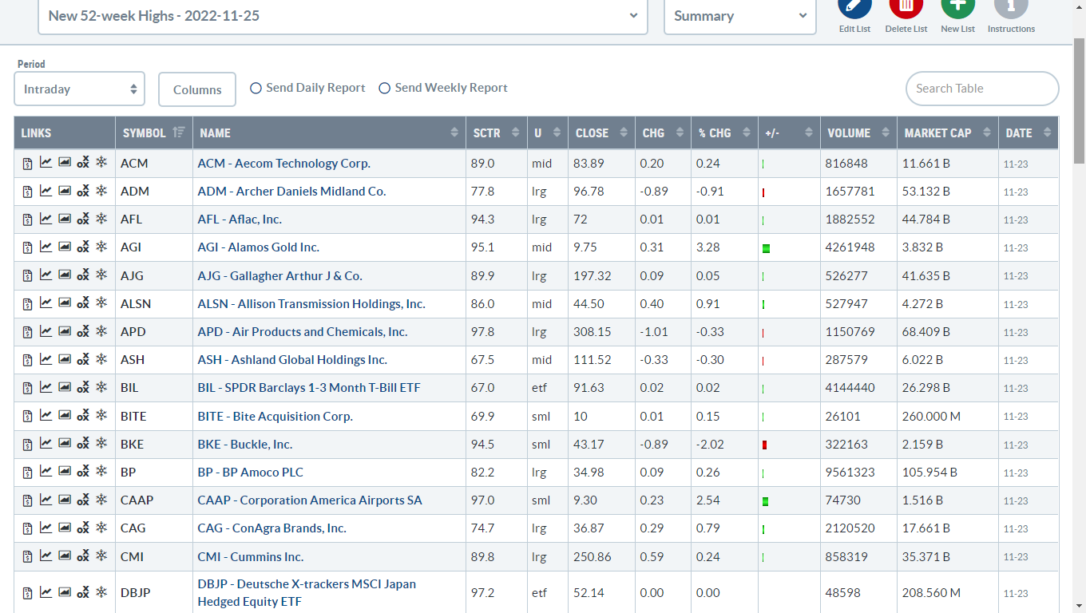Image resolution: width=1086 pixels, height=613 pixels.
Task: Enable the Send Weekly Report option
Action: pyautogui.click(x=384, y=88)
